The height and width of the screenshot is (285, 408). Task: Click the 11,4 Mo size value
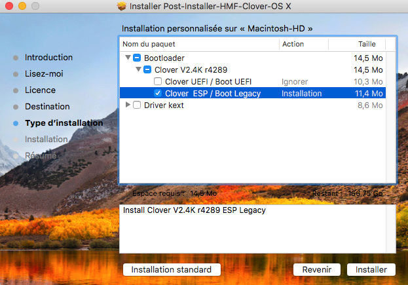(369, 94)
